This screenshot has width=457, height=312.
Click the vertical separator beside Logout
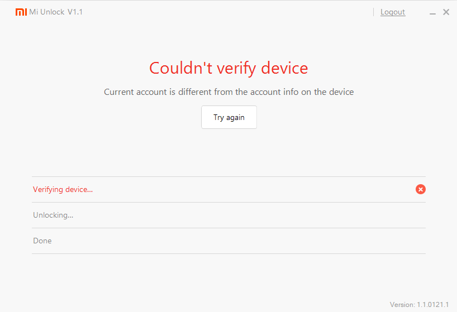[x=374, y=12]
